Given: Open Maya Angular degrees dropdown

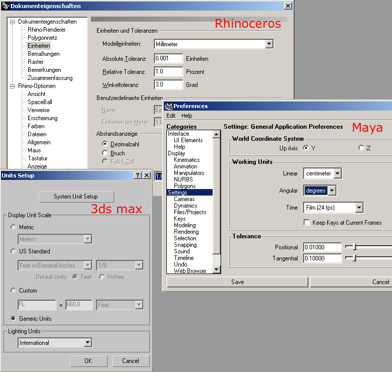Looking at the screenshot, I should pyautogui.click(x=332, y=191).
